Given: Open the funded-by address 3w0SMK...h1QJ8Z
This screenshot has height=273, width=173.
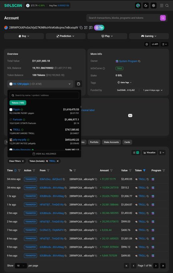Looking at the screenshot, I should point(126,90).
